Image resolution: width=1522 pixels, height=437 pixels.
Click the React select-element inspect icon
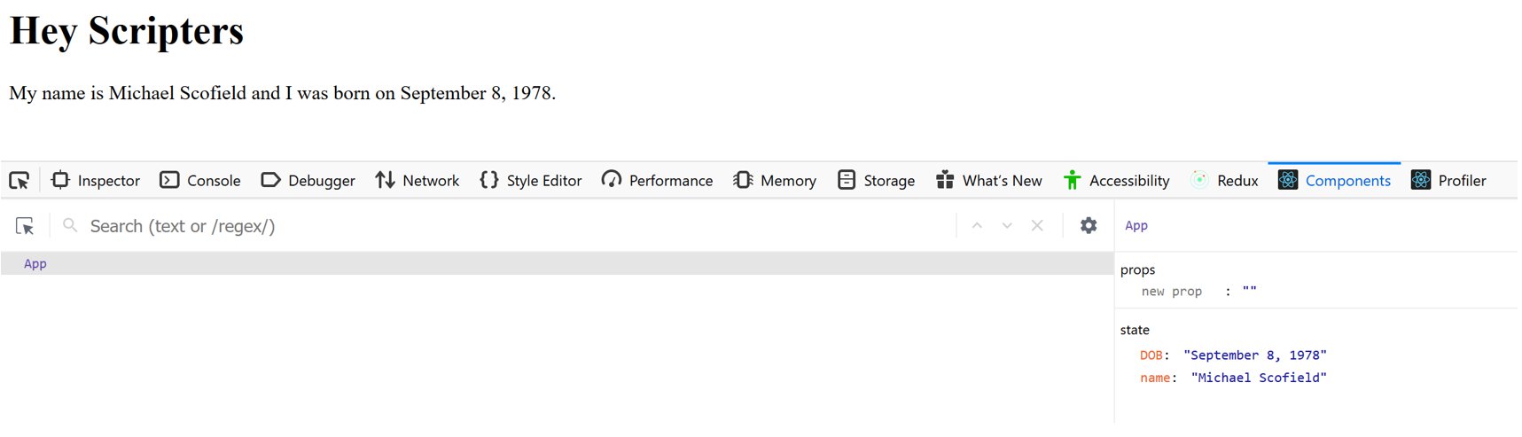26,227
